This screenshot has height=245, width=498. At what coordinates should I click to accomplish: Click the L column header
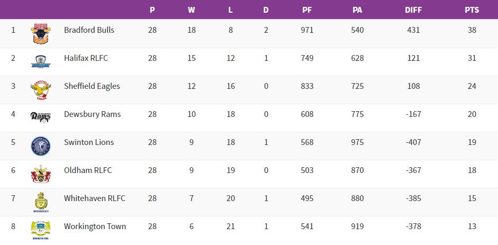[231, 10]
